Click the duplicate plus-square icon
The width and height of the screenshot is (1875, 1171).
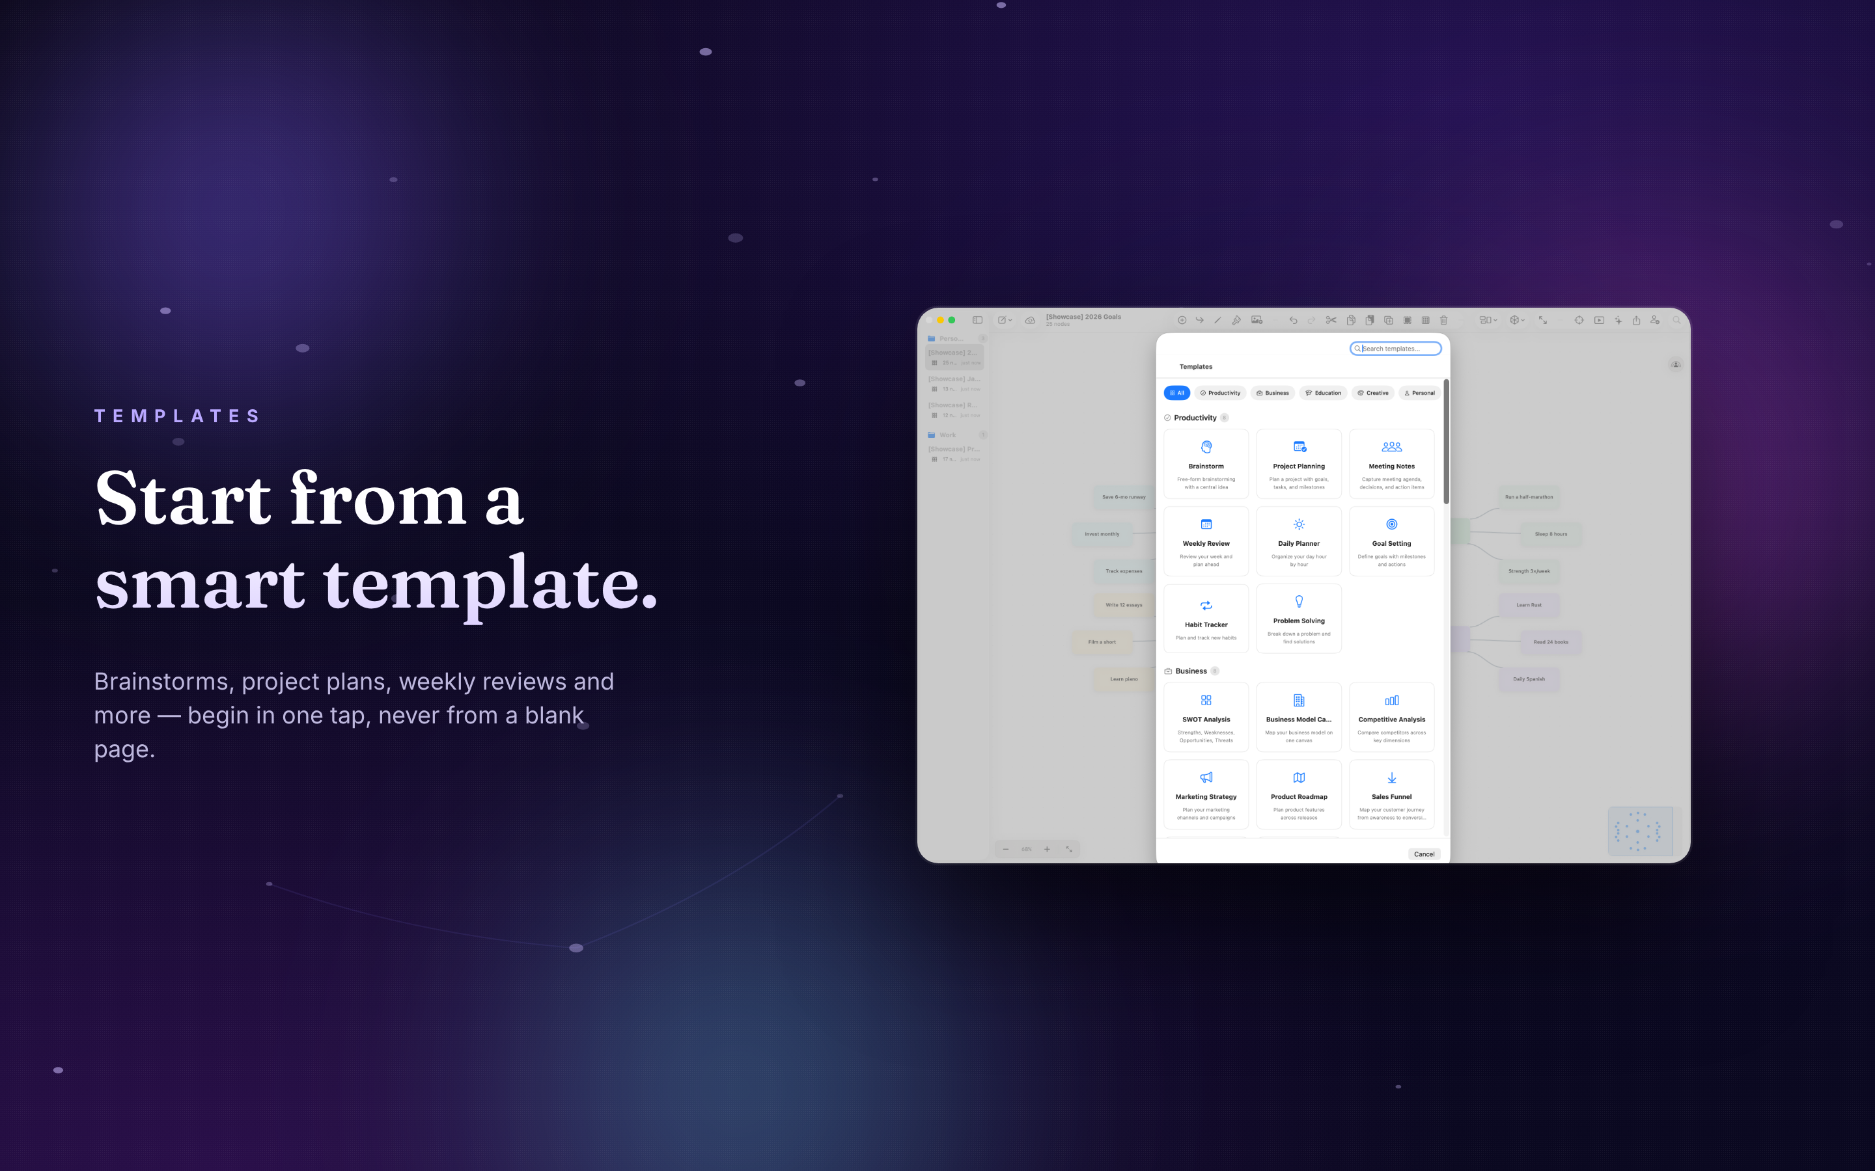pyautogui.click(x=1389, y=320)
